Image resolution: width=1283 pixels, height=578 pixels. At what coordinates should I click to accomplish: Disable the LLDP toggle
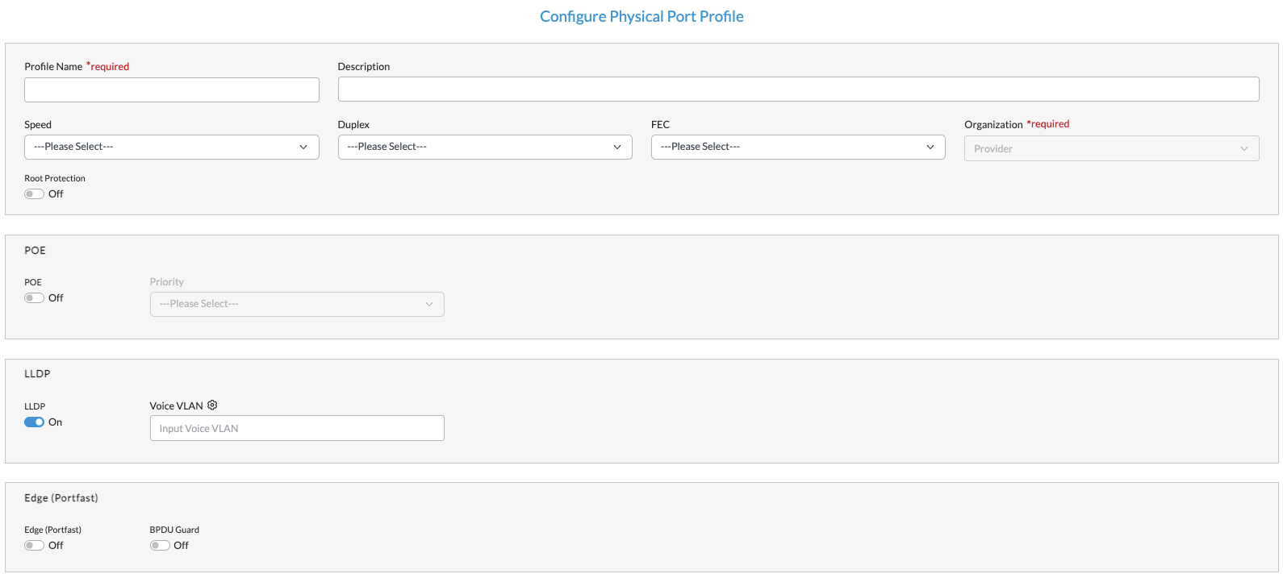[x=34, y=422]
